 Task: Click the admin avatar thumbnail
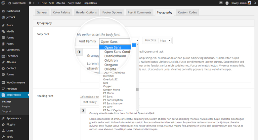pyautogui.click(x=249, y=3)
